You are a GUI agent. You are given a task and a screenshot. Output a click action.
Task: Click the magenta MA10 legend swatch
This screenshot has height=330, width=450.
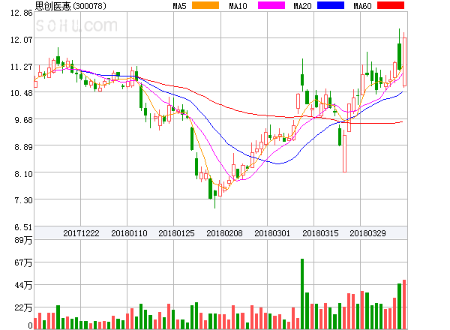click(x=271, y=5)
